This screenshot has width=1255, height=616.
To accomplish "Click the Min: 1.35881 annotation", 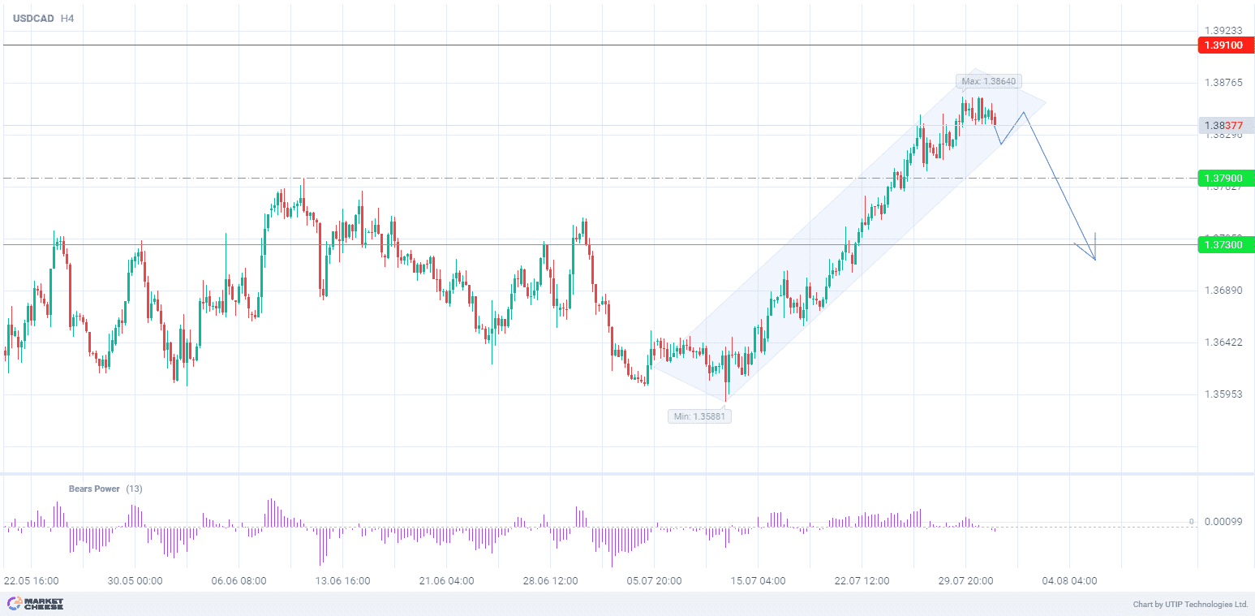I will tap(700, 416).
